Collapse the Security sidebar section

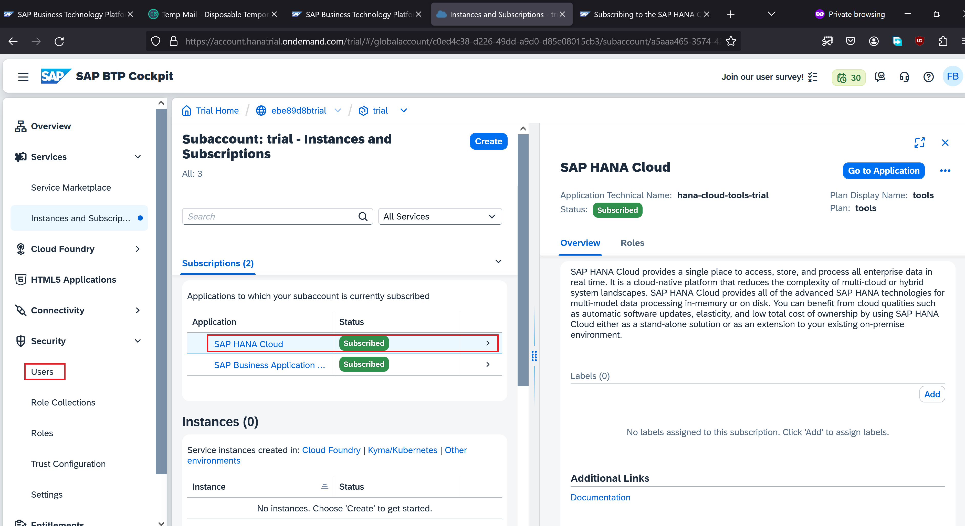tap(138, 341)
